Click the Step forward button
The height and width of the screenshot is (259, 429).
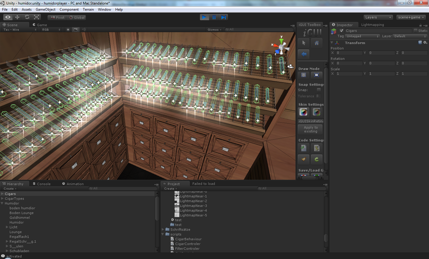tap(223, 17)
